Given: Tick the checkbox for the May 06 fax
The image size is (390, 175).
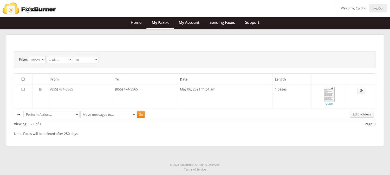Looking at the screenshot, I should (23, 89).
